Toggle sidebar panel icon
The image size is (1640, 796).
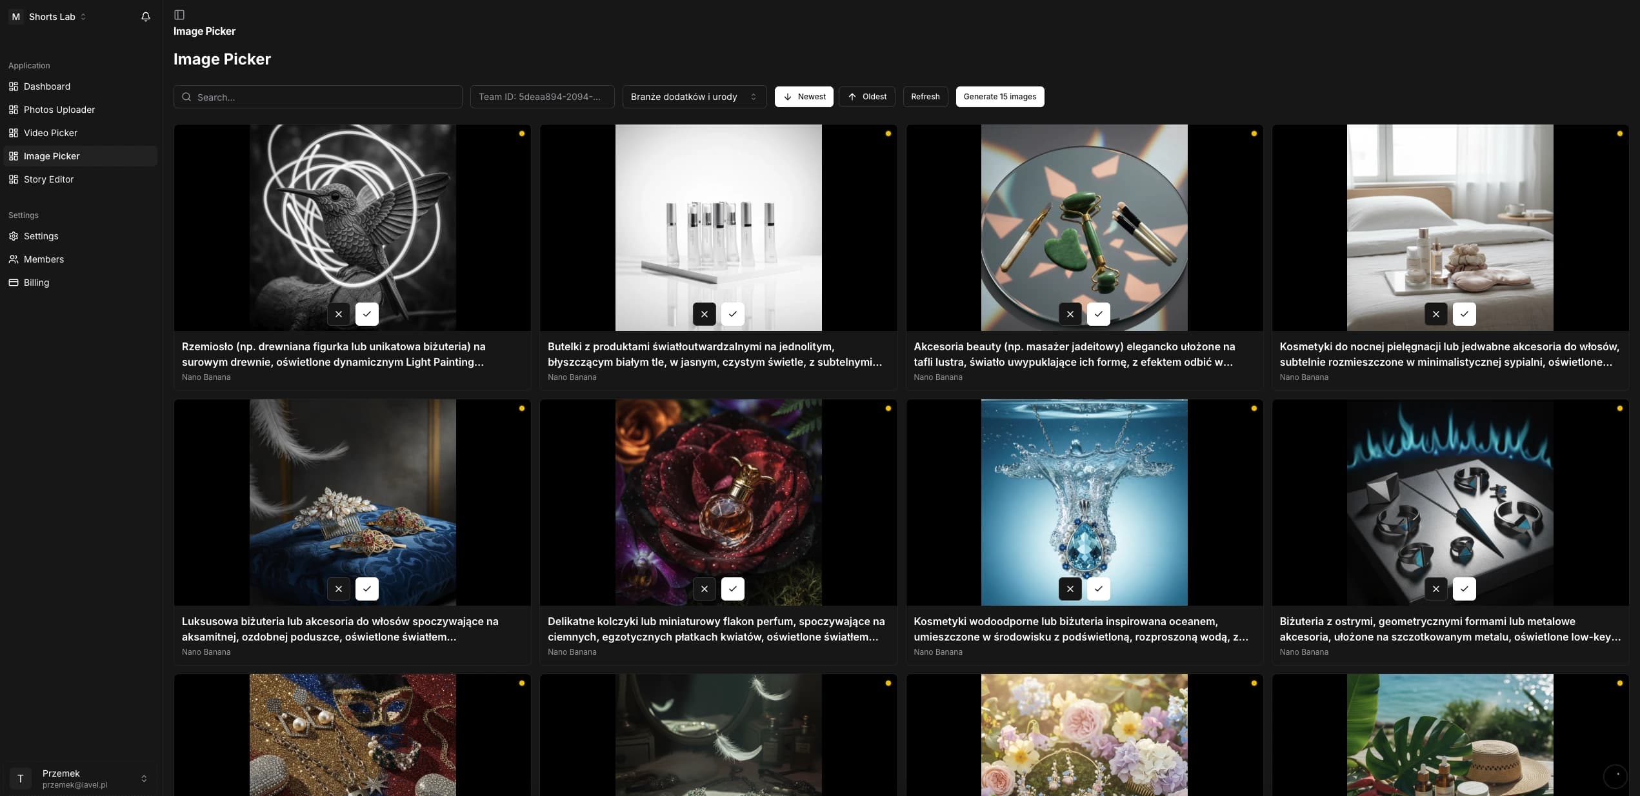point(179,15)
